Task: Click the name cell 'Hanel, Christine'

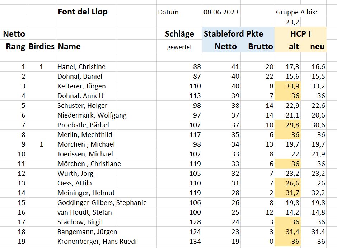Action: pyautogui.click(x=81, y=67)
